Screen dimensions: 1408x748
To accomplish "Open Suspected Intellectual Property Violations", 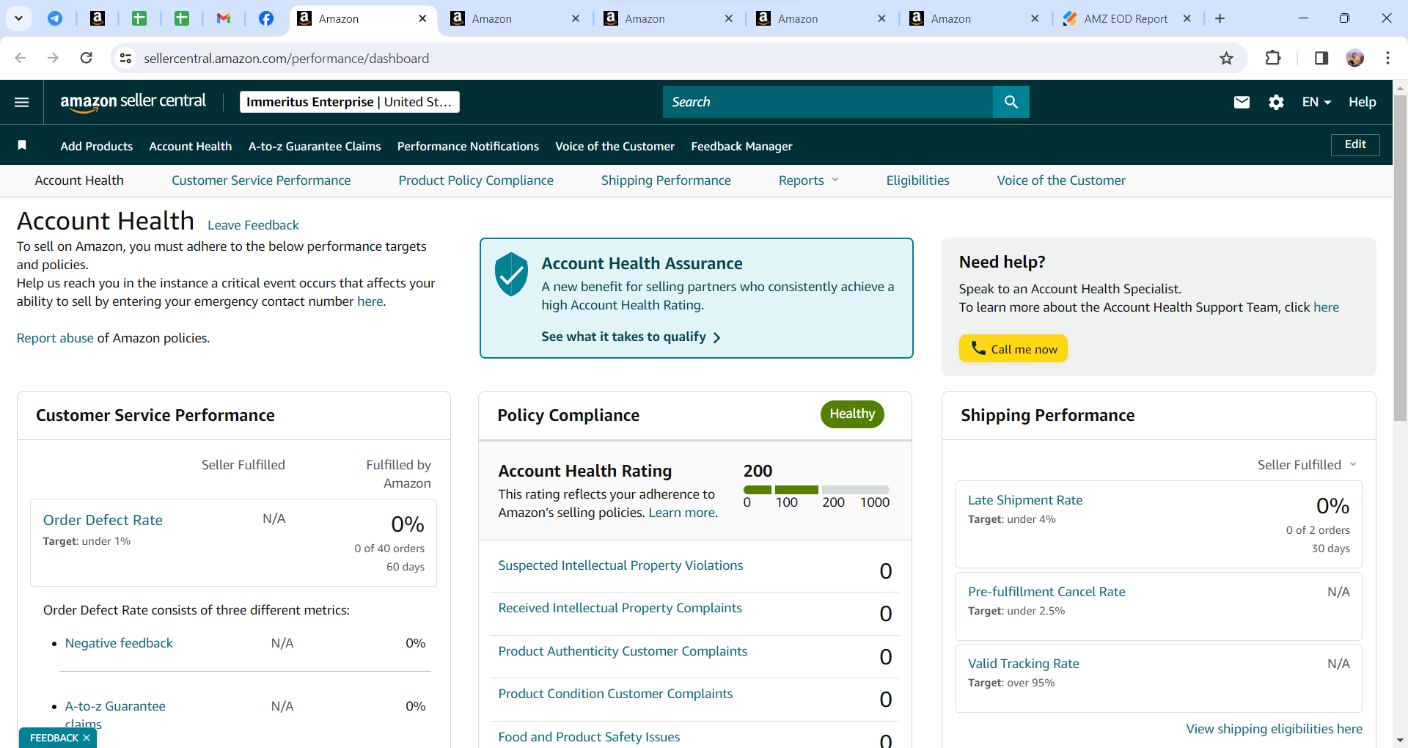I will [620, 565].
